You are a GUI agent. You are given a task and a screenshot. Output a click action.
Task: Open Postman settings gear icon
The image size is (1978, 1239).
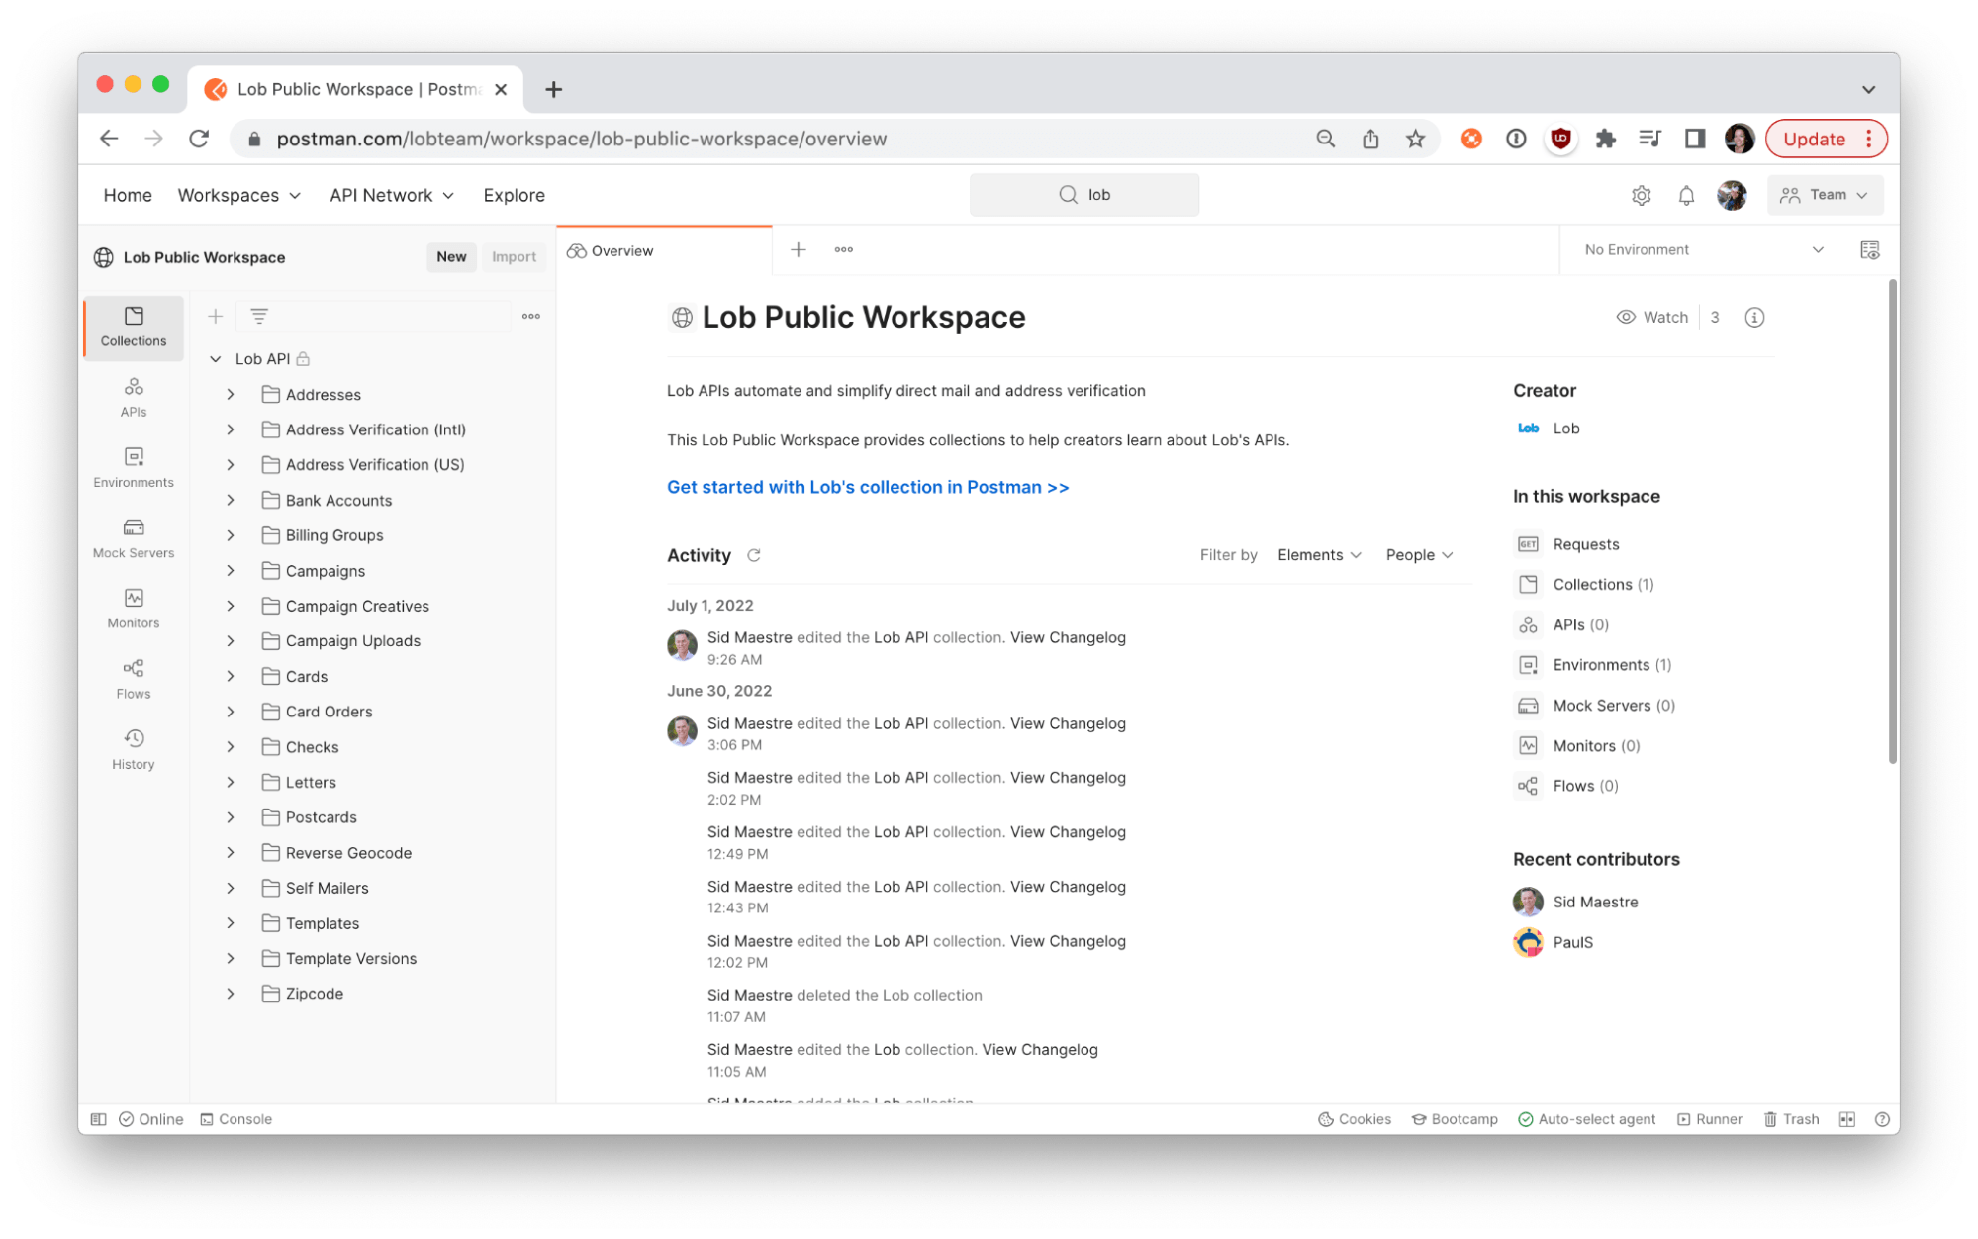point(1642,195)
